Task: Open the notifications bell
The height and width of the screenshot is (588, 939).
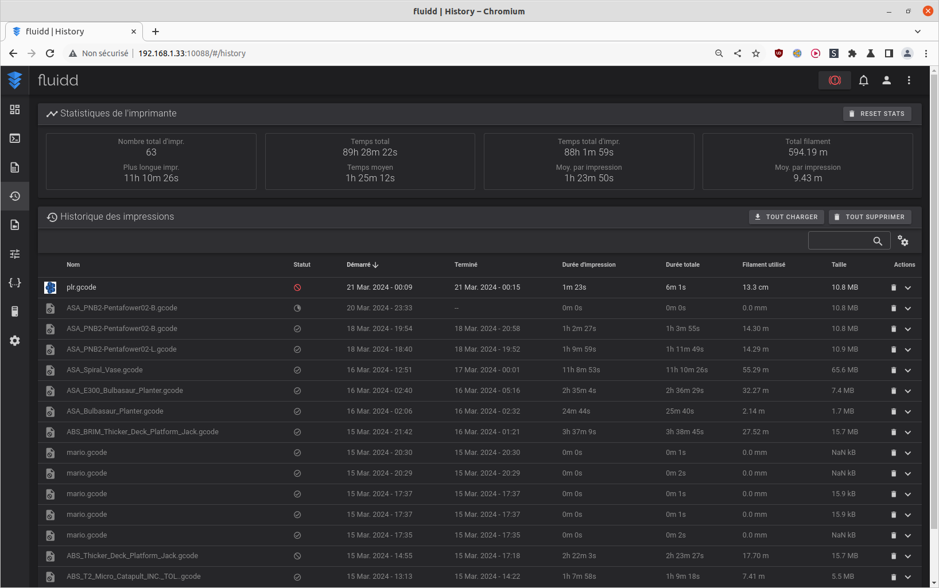Action: [x=864, y=80]
